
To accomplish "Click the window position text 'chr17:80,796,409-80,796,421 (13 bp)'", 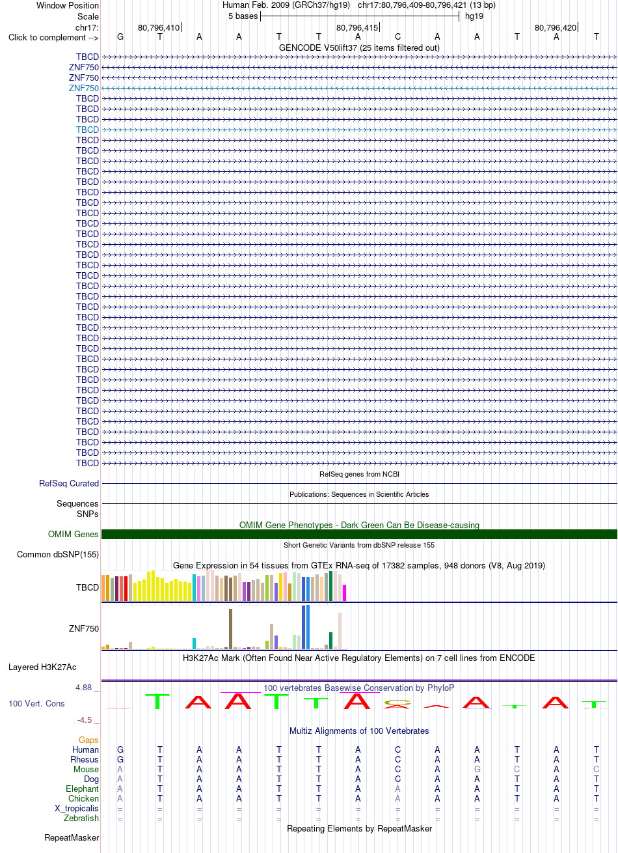I will (427, 5).
